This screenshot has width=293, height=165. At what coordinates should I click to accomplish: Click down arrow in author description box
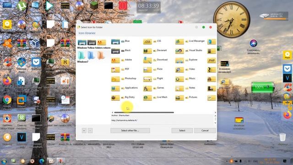[215, 123]
